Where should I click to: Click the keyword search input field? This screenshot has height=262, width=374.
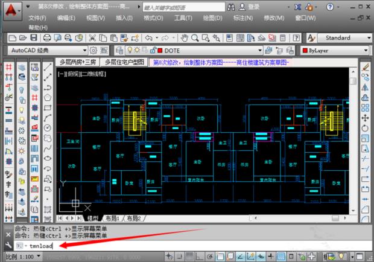click(183, 7)
